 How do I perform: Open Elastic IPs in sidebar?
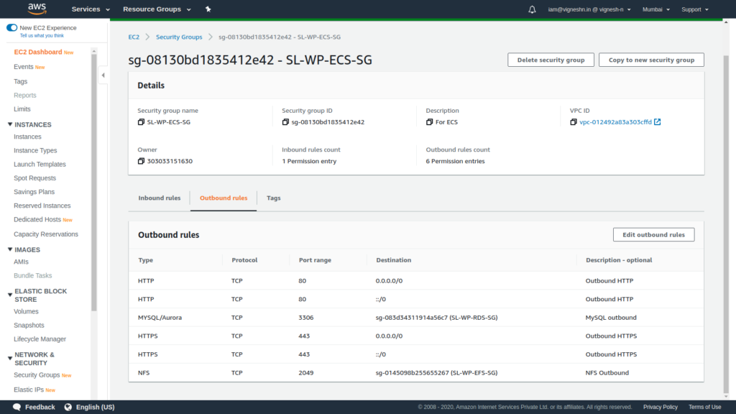(x=29, y=390)
